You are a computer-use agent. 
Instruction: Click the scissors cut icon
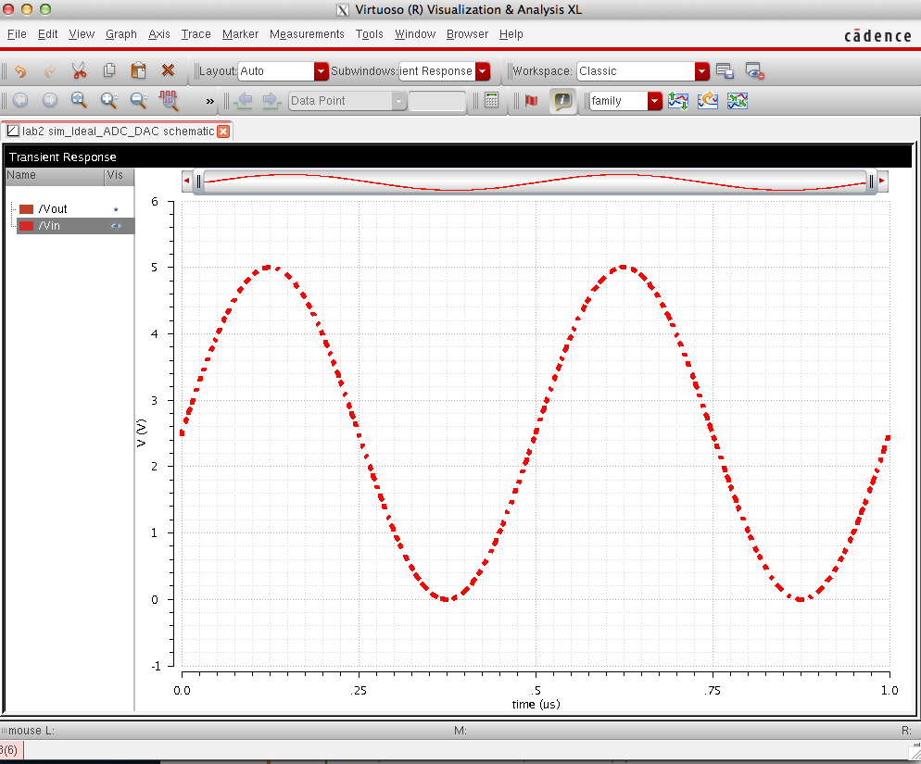(79, 70)
